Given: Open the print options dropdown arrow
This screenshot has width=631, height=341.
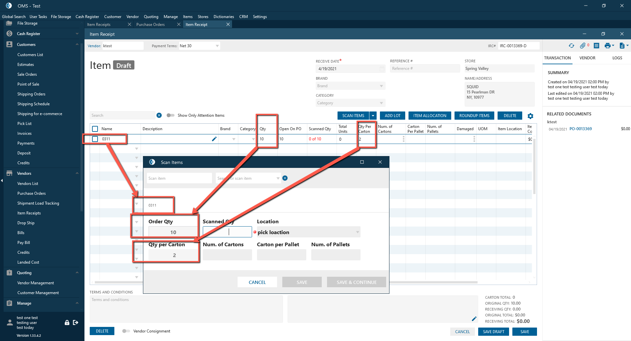Looking at the screenshot, I should (x=613, y=46).
